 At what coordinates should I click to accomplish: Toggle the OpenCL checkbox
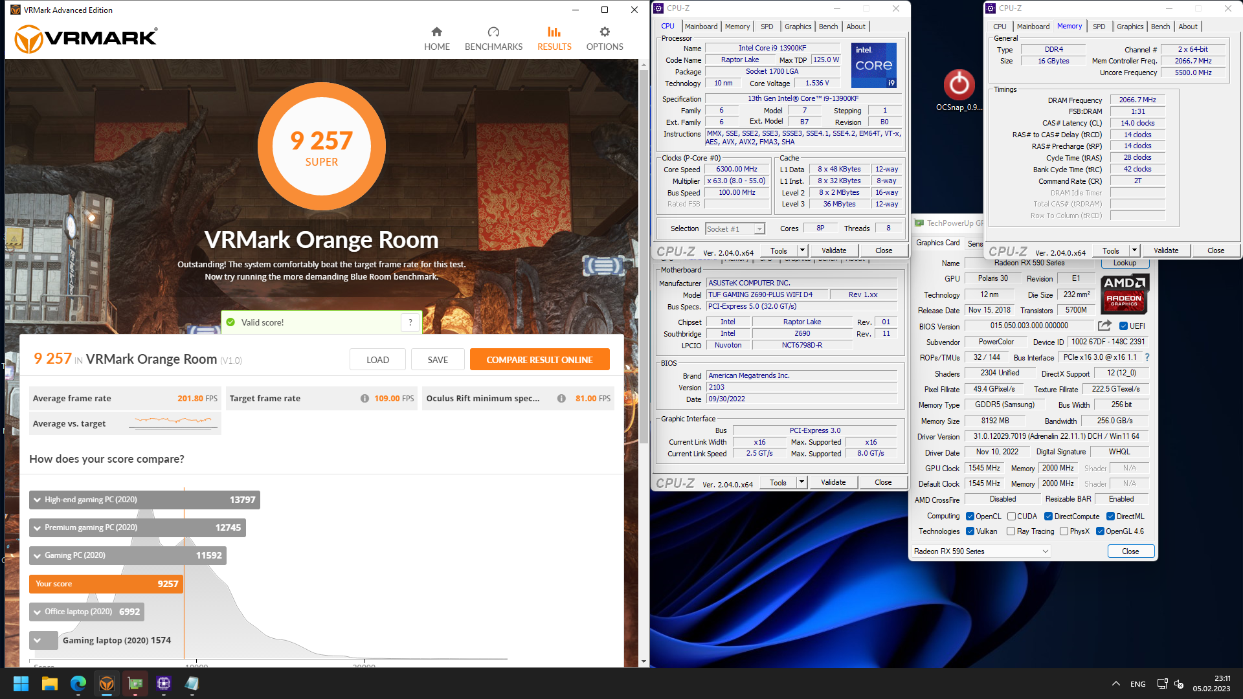(970, 516)
